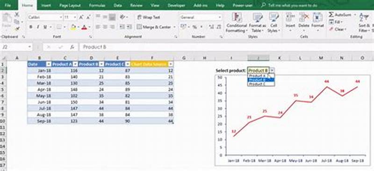Apply the red font color
Image resolution: width=374 pixels, height=171 pixels.
(x=84, y=27)
